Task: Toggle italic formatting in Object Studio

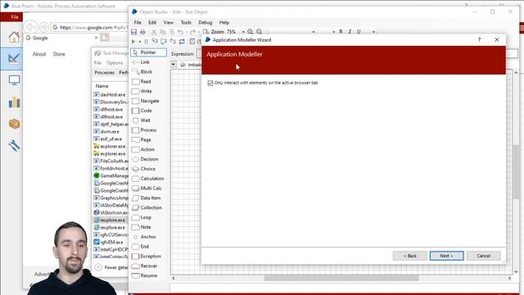Action: click(x=350, y=32)
